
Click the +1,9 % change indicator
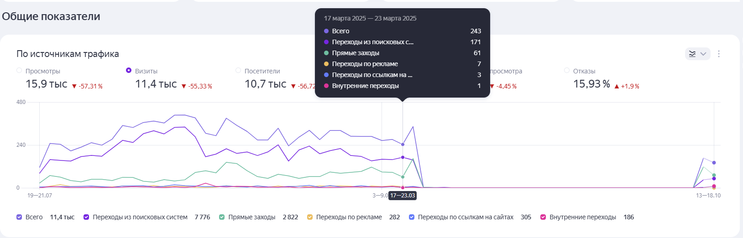(x=627, y=86)
